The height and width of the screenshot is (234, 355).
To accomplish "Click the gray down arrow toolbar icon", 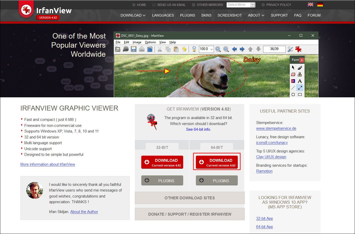I will [258, 49].
